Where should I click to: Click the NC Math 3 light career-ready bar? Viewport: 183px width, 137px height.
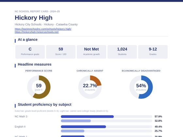[x=76, y=121]
